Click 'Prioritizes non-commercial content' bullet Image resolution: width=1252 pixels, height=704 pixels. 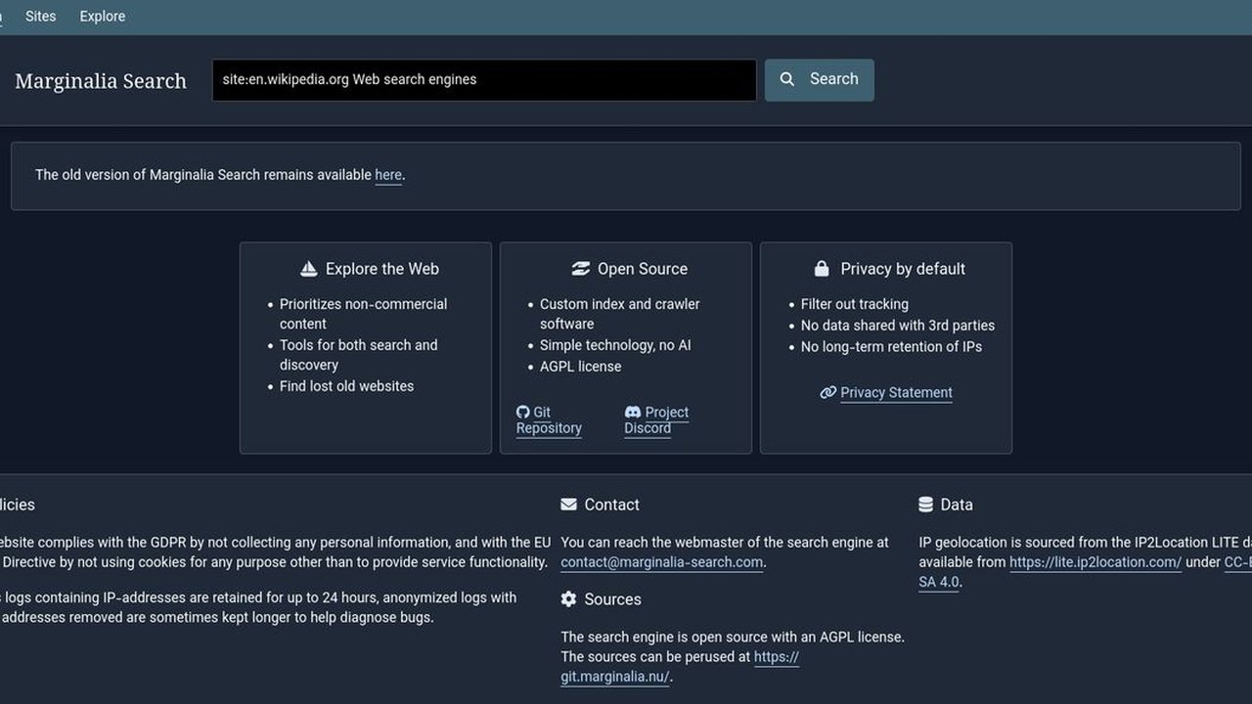tap(363, 314)
